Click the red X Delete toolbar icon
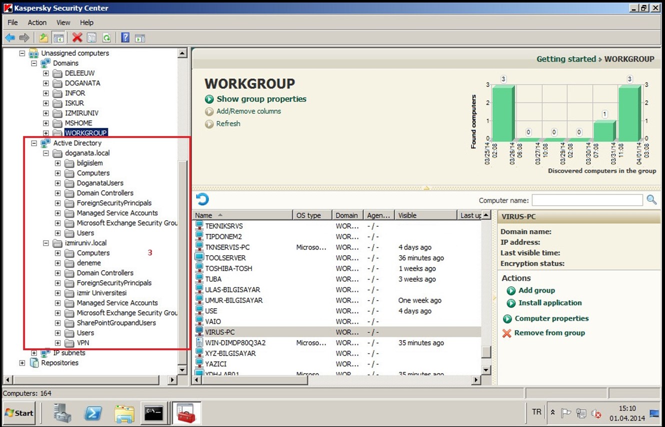Screen dimensions: 665x427 [77, 37]
